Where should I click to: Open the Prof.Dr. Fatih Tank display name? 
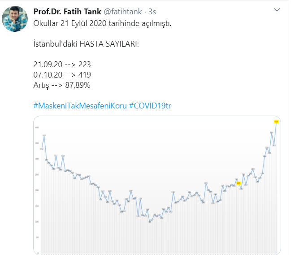coord(64,10)
